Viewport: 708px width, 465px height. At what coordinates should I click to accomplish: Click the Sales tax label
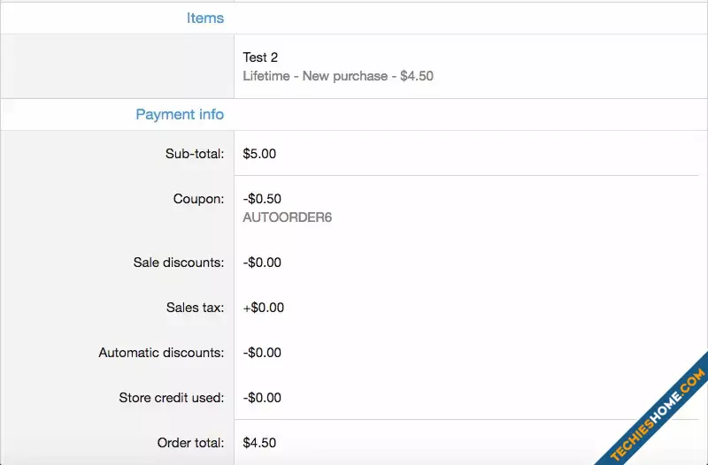(x=195, y=308)
